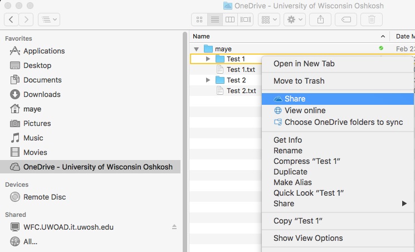
Task: Open Pictures in the sidebar
Action: coord(30,123)
